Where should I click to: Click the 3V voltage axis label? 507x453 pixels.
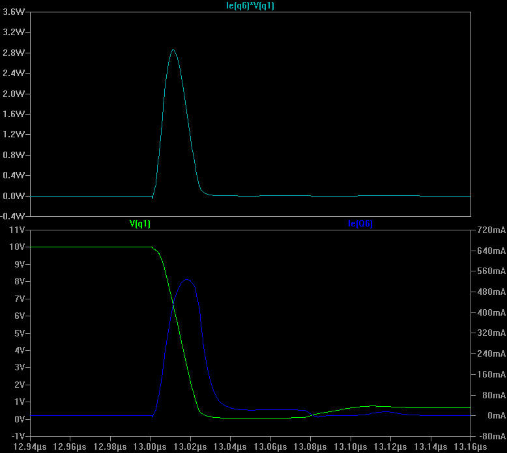click(20, 367)
